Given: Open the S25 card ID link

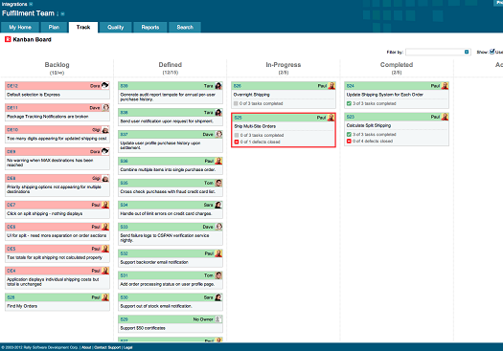Looking at the screenshot, I should coord(238,118).
